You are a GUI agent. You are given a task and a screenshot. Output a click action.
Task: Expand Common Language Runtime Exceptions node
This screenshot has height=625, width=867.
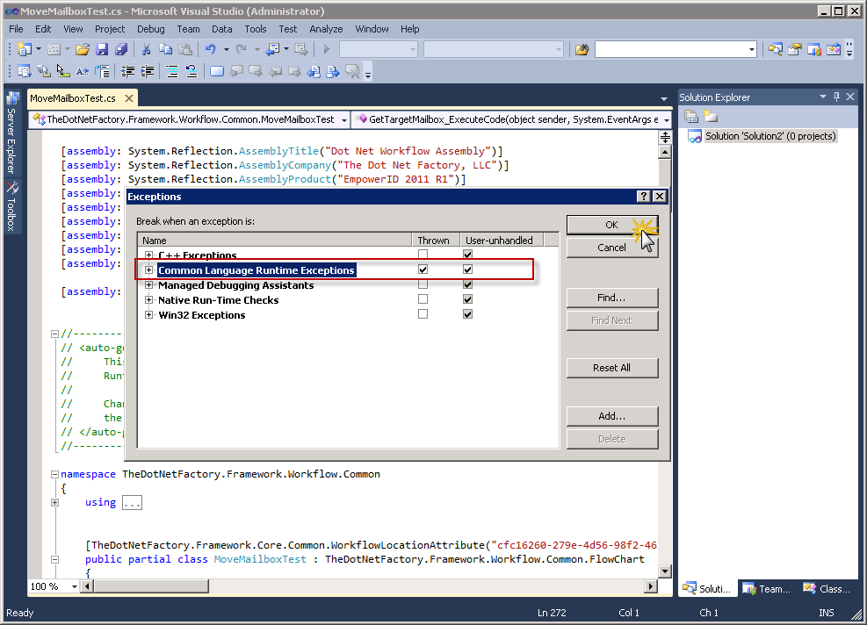(x=148, y=269)
